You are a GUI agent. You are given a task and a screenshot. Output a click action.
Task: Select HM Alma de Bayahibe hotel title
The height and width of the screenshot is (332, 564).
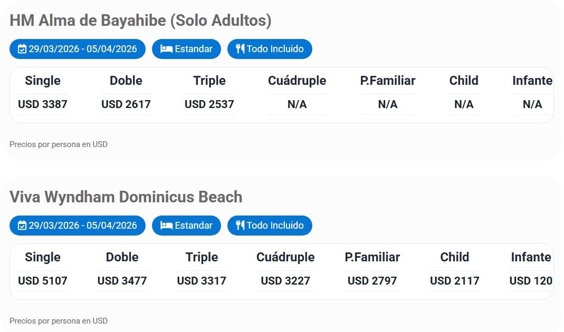140,21
